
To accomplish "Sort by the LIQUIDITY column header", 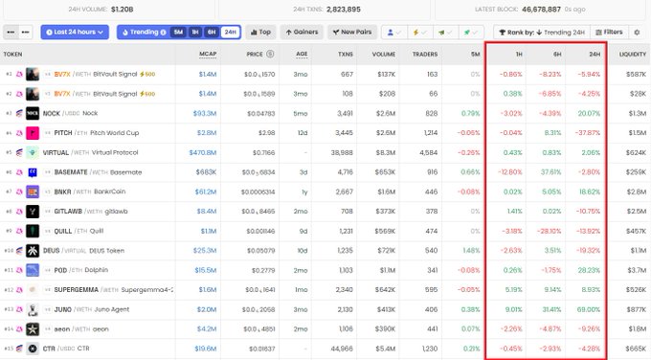I will 633,54.
